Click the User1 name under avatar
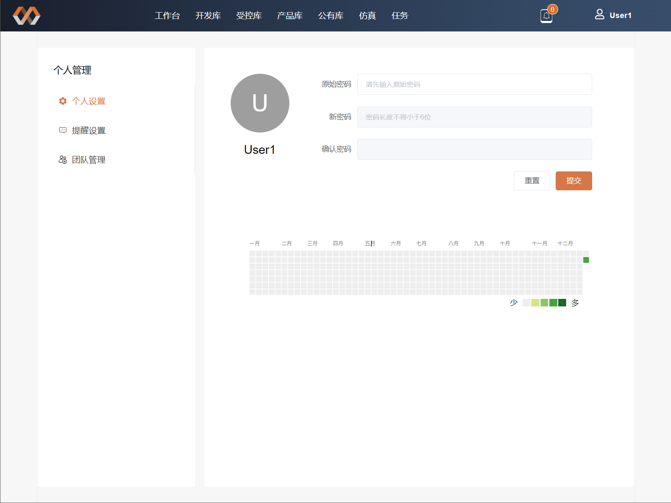The height and width of the screenshot is (503, 671). click(x=260, y=150)
